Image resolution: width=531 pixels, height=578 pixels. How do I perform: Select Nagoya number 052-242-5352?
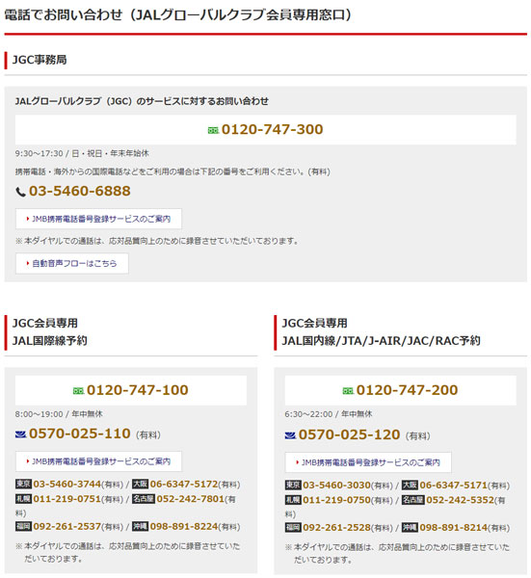[x=460, y=500]
